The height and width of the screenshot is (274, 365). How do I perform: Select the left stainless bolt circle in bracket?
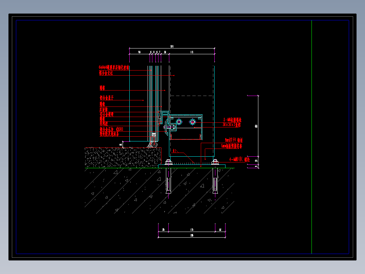coord(179,122)
